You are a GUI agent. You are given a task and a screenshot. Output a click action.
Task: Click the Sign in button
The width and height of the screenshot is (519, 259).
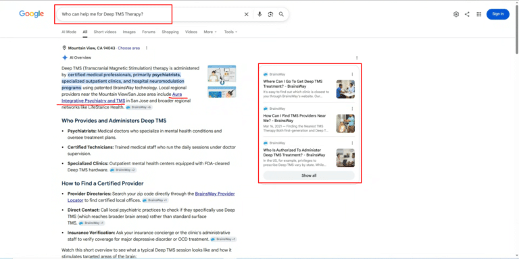point(498,14)
